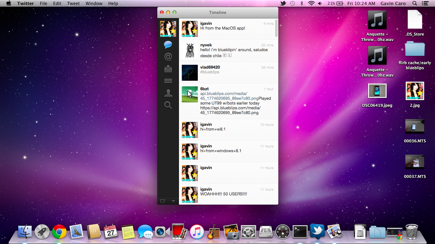Screen dimensions: 435x244
Task: Click the #blueblips hashtag link
Action: tap(210, 72)
